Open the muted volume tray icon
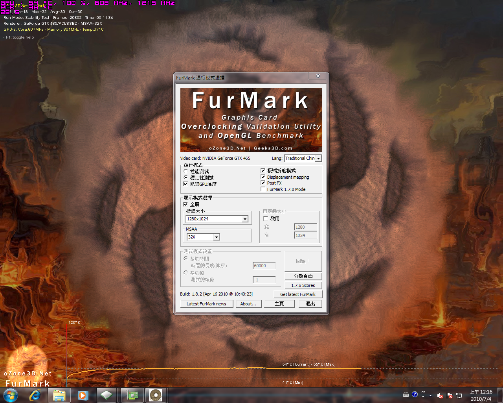503x403 pixels. (x=440, y=396)
